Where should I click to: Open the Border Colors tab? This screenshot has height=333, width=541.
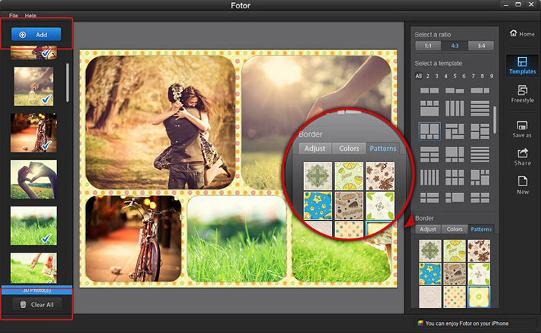454,229
